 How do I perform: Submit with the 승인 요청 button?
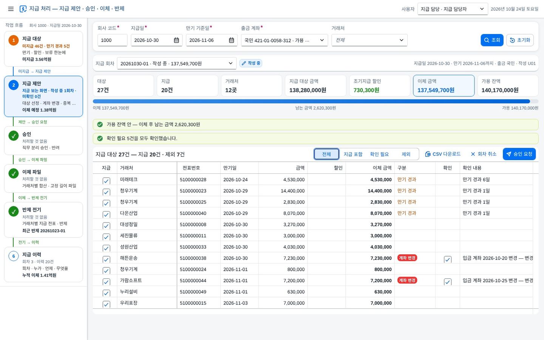tap(519, 154)
